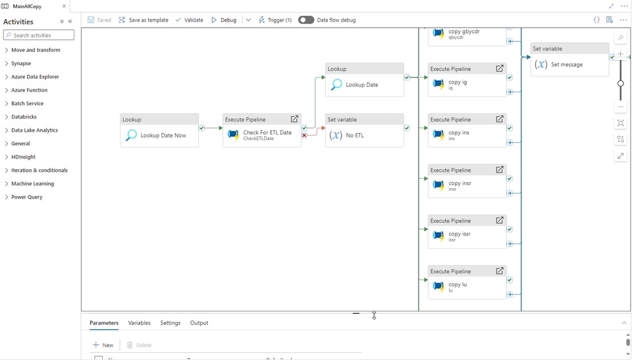Click the Delete parameter button
The height and width of the screenshot is (360, 632).
click(139, 345)
